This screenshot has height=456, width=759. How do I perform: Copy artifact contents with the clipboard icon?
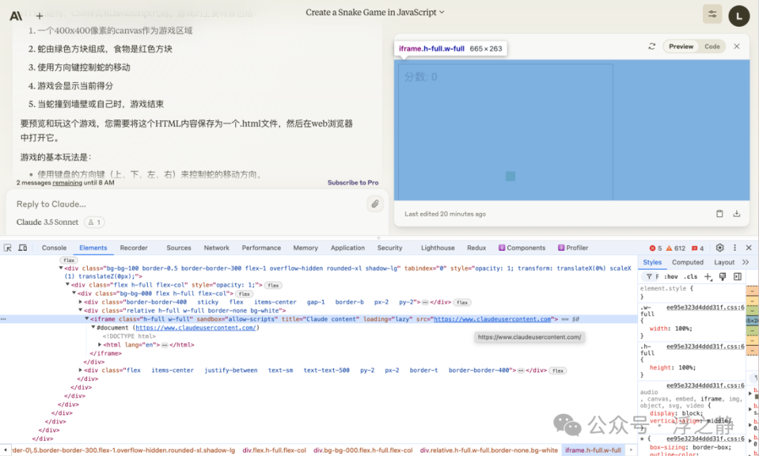coord(720,214)
